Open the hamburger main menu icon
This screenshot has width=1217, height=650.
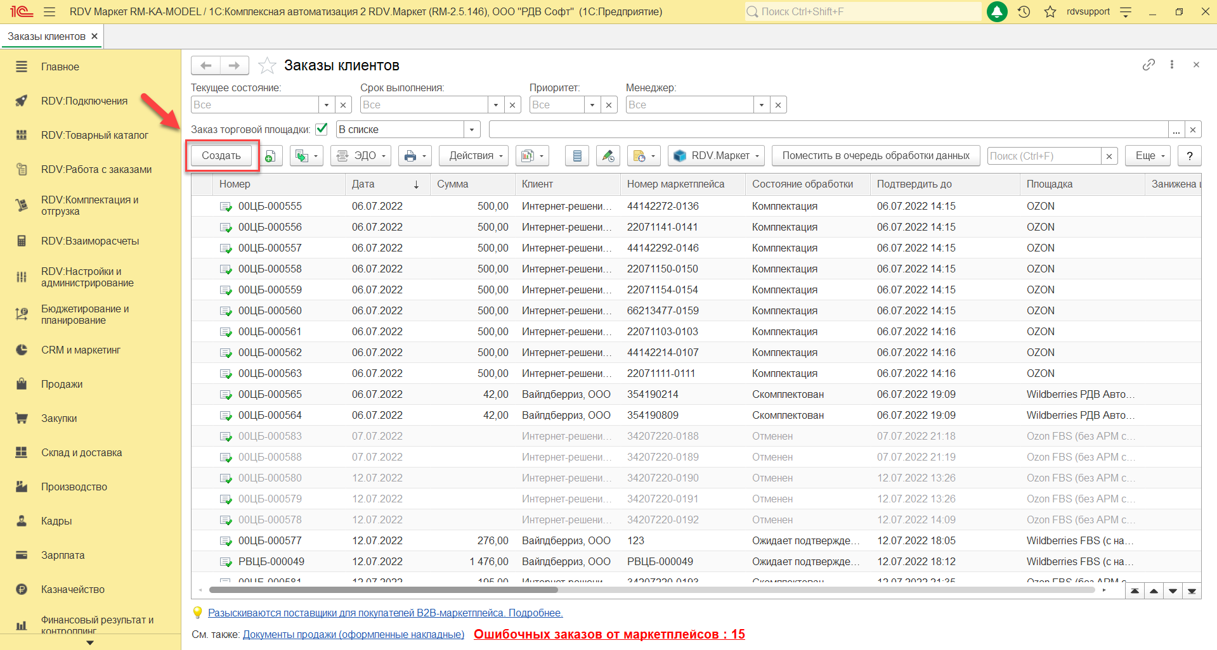tap(49, 11)
